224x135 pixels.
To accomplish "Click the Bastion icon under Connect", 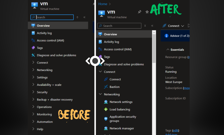I will (106, 87).
